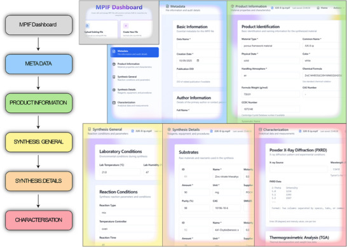The height and width of the screenshot is (247, 347).
Task: Click the Synthesis General sidebar icon
Action: pos(114,77)
